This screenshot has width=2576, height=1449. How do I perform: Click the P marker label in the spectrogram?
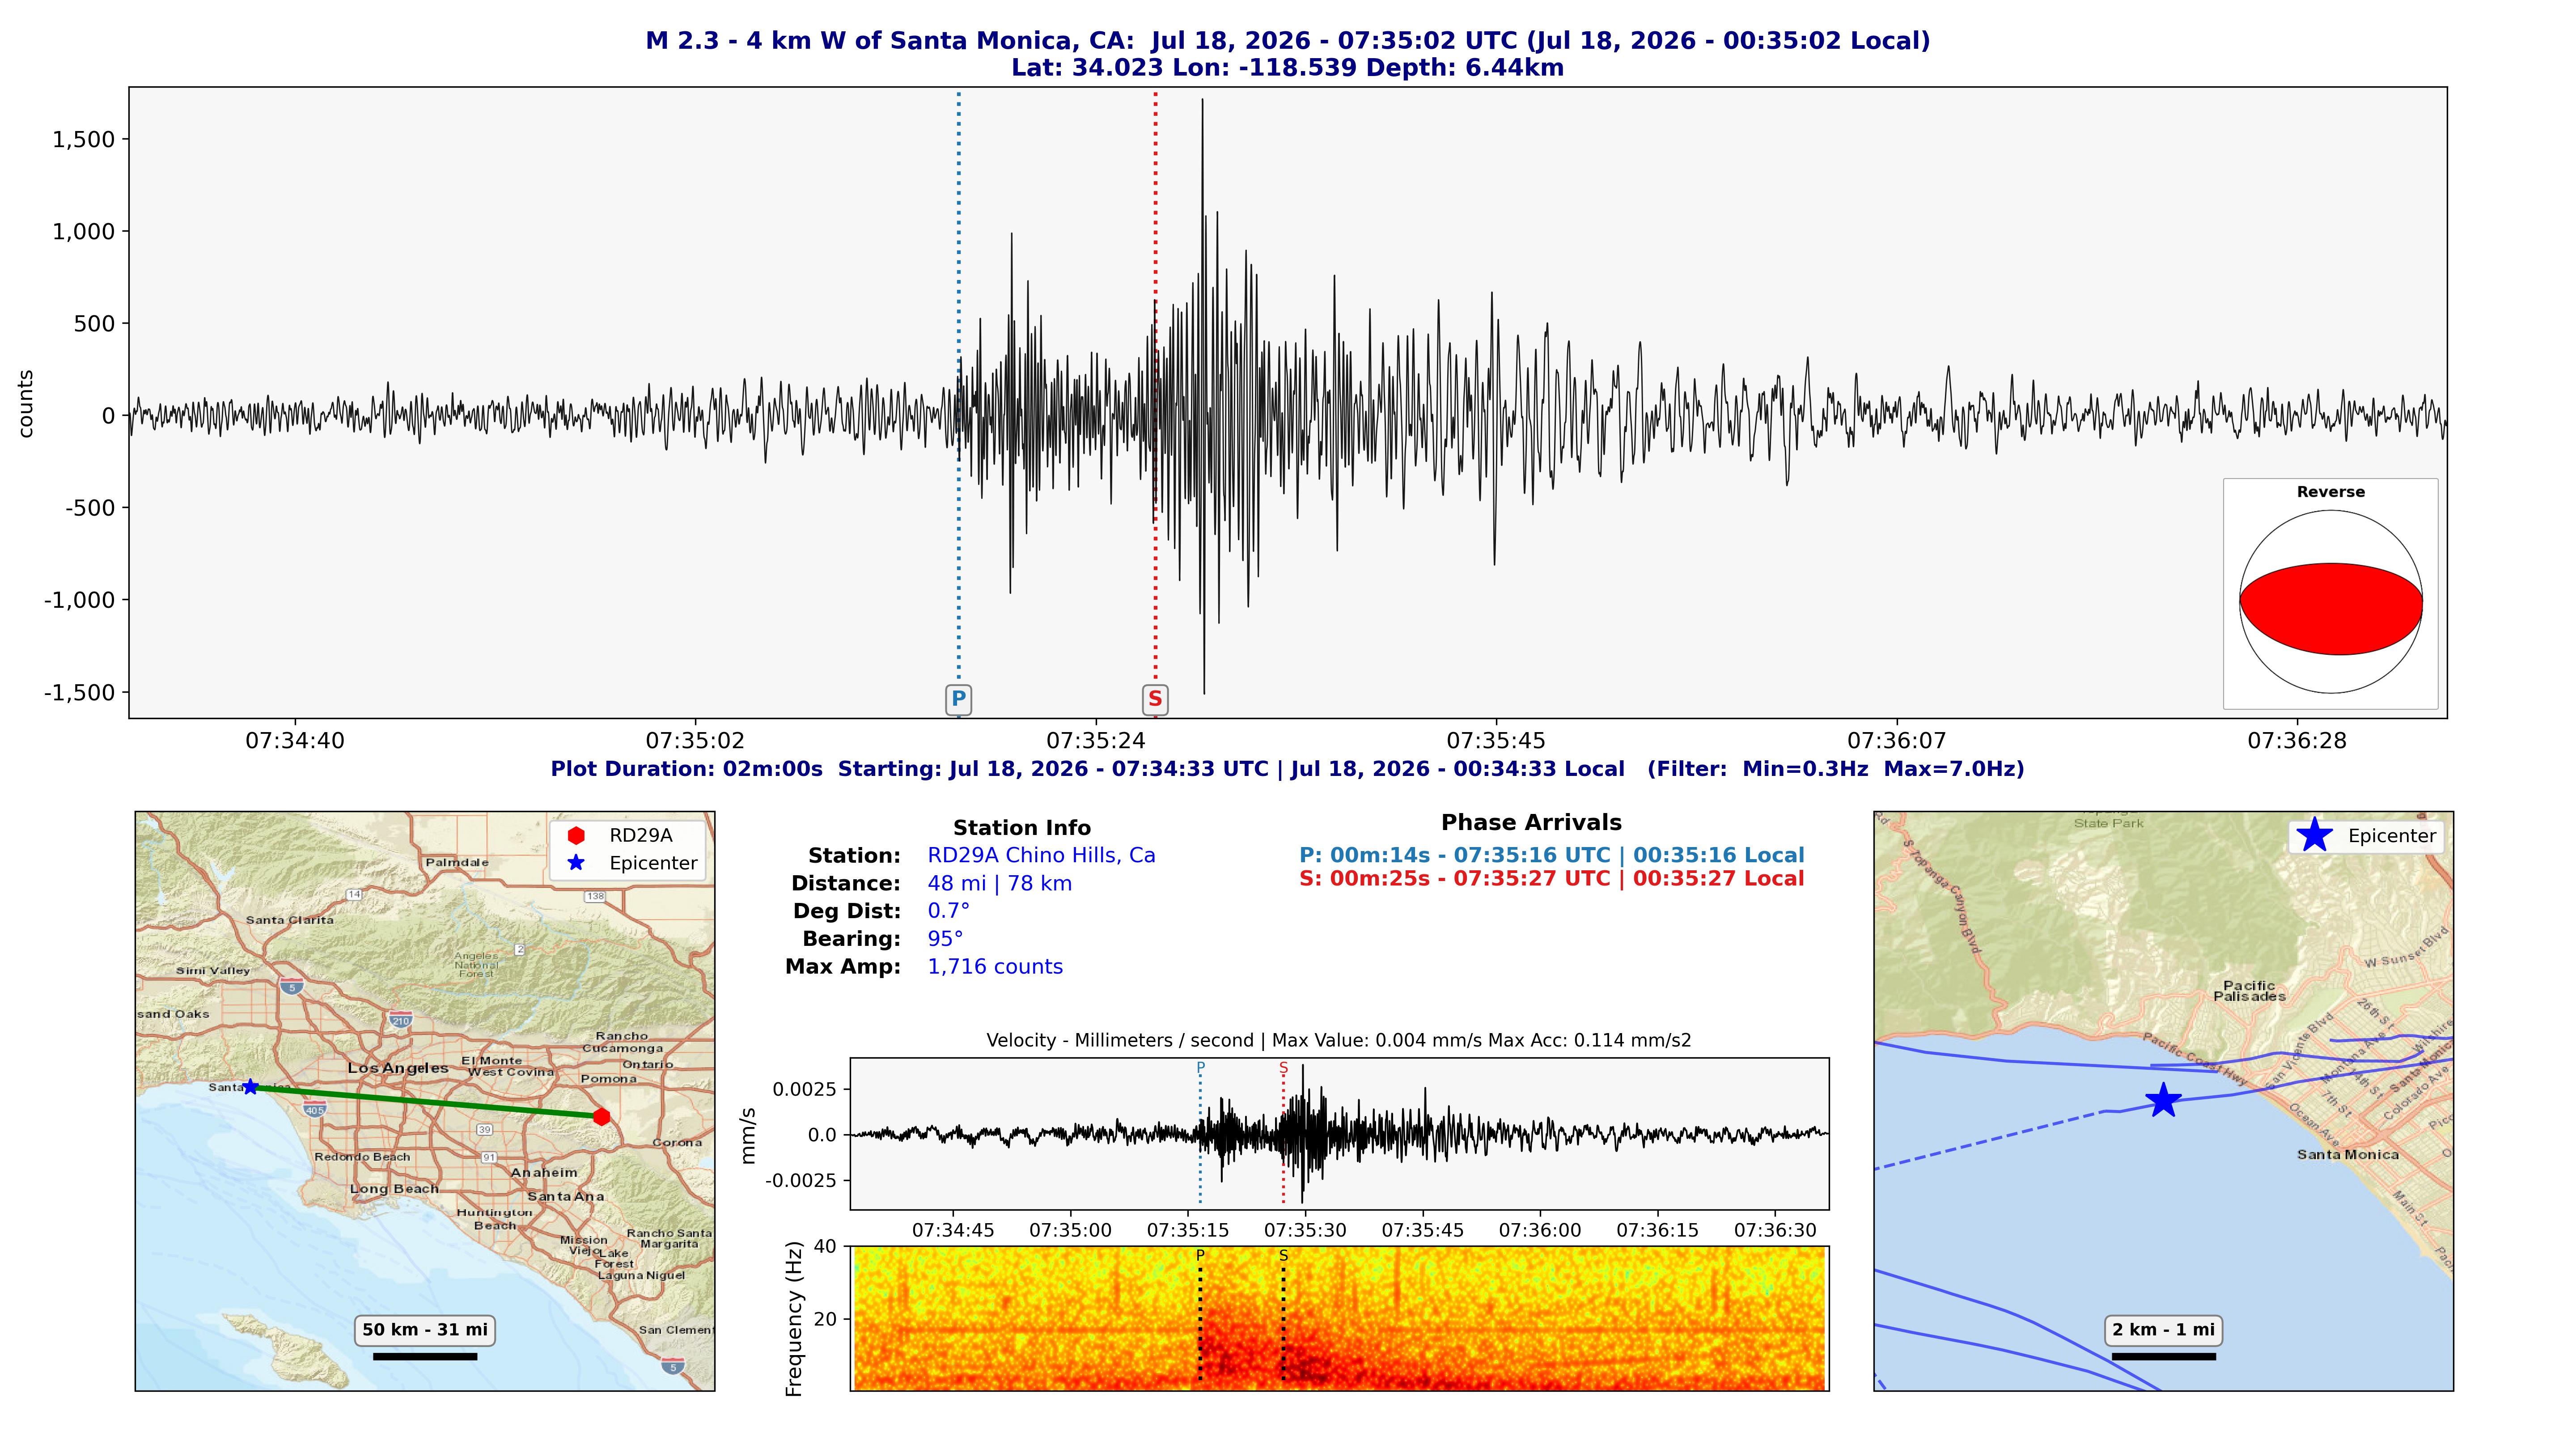[x=1200, y=1255]
